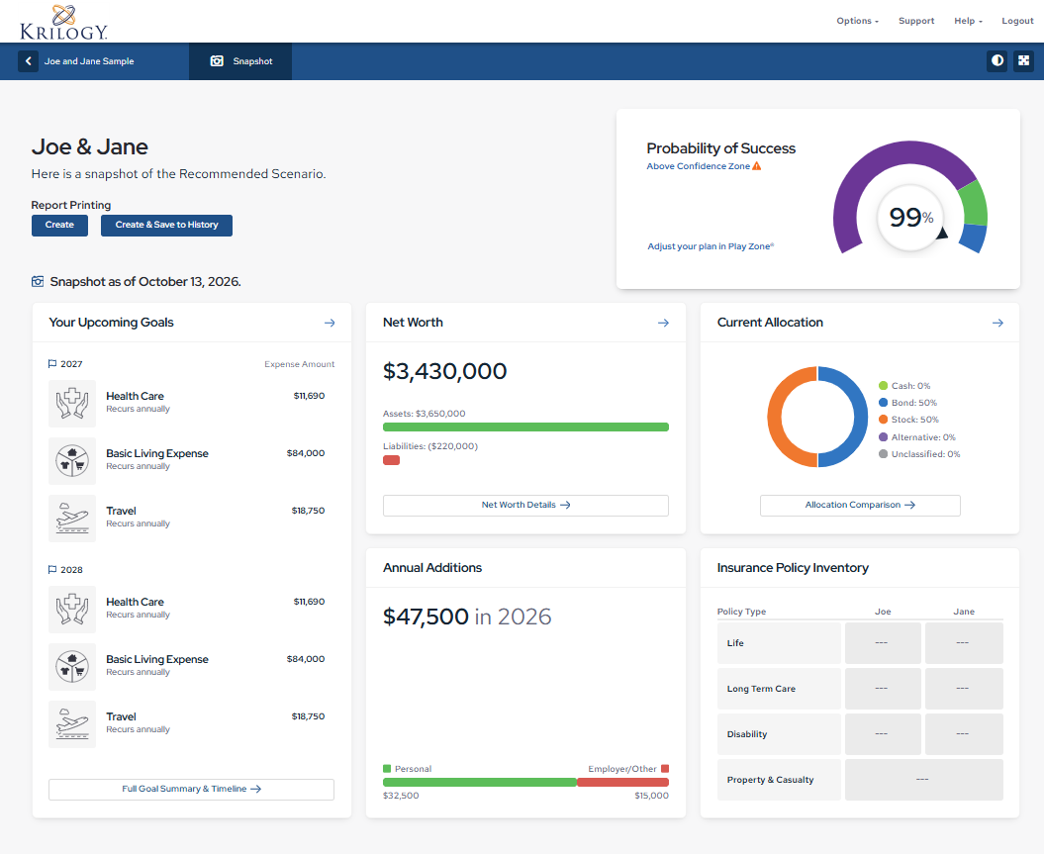
Task: Select the Snapshot tab
Action: point(240,61)
